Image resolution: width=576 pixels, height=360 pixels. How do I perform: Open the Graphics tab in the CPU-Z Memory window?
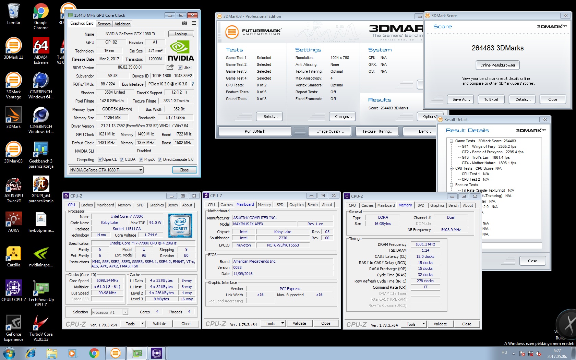[437, 205]
